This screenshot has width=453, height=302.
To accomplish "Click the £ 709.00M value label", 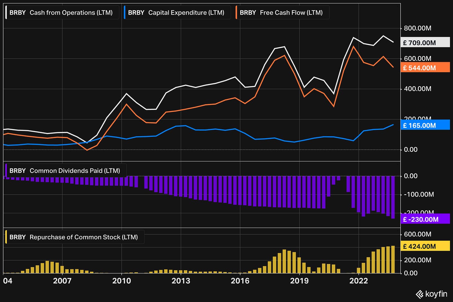I will click(x=425, y=43).
